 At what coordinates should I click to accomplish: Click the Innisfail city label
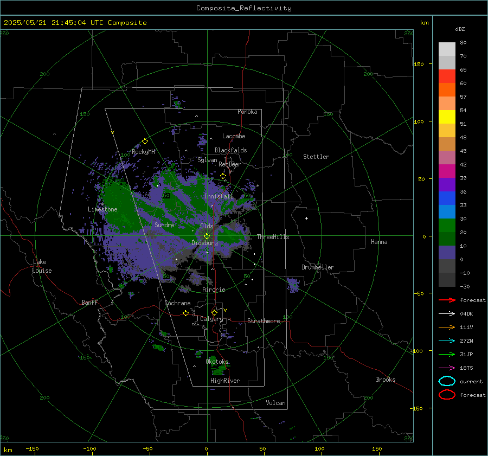point(219,196)
